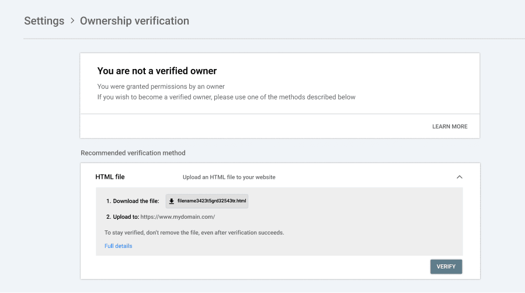This screenshot has height=293, width=525.
Task: Click the https://www.mydomain.com/ upload URL
Action: [x=178, y=217]
